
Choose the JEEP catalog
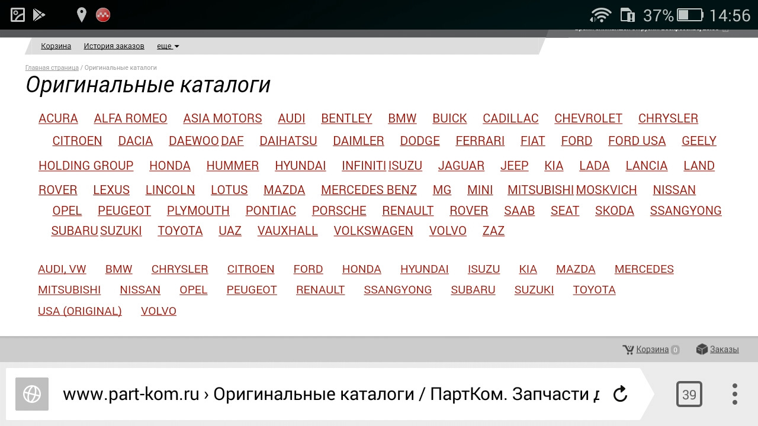[x=514, y=166]
